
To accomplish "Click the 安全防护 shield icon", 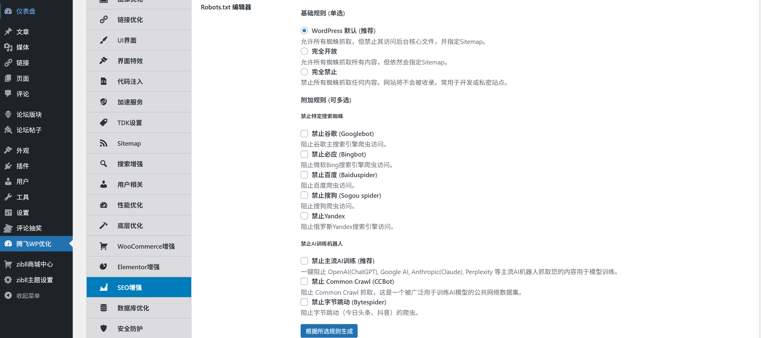I will 103,328.
